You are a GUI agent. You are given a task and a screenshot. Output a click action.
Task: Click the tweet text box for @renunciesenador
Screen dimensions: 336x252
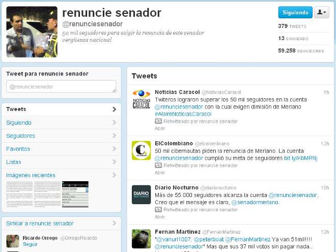point(61,87)
